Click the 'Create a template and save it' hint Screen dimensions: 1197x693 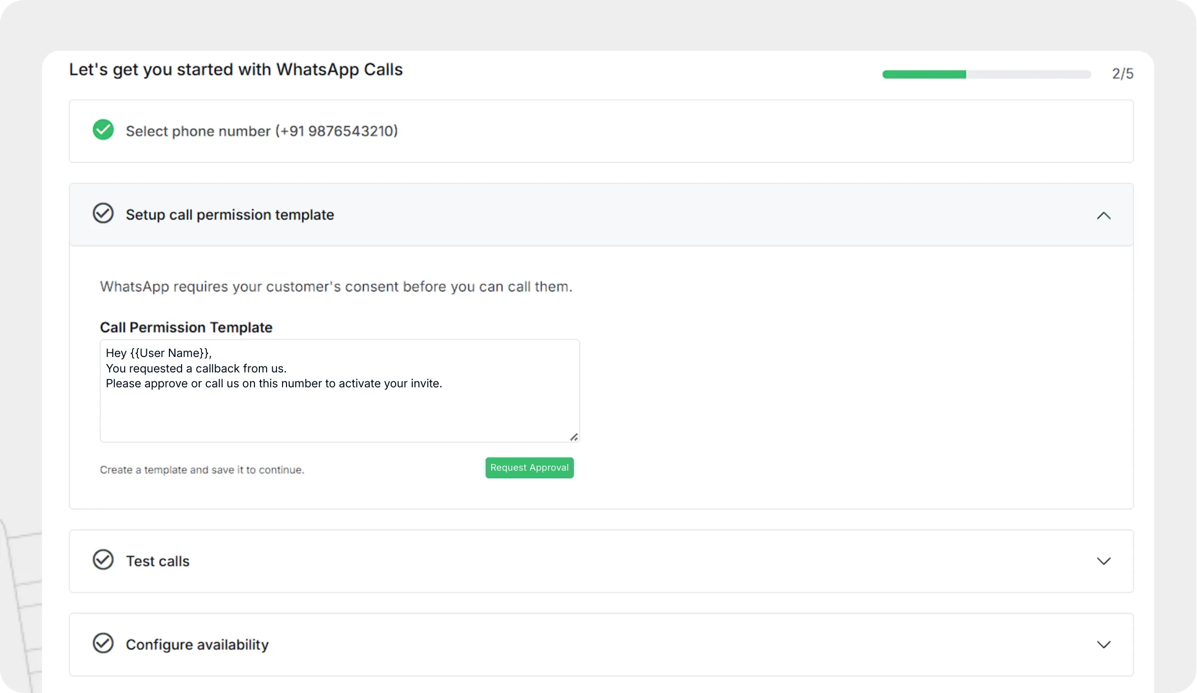click(x=202, y=470)
